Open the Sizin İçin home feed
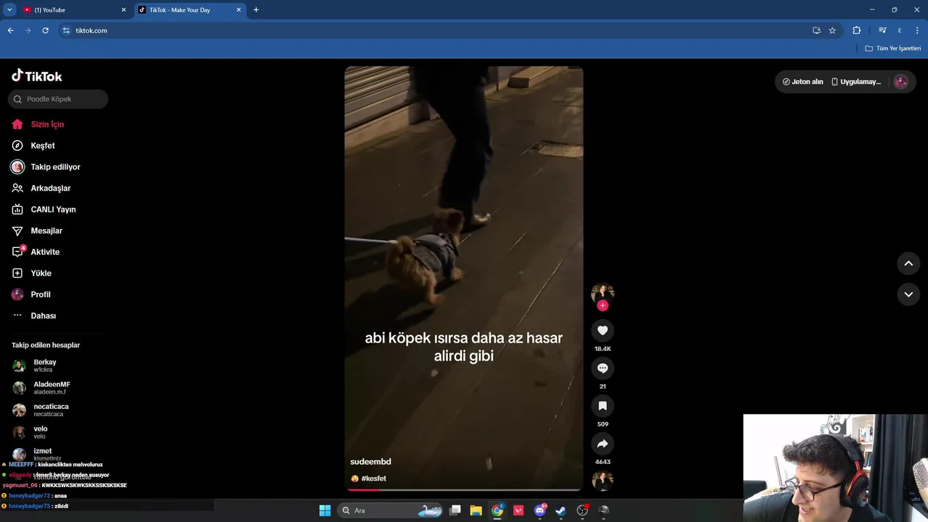The height and width of the screenshot is (522, 928). (38, 124)
